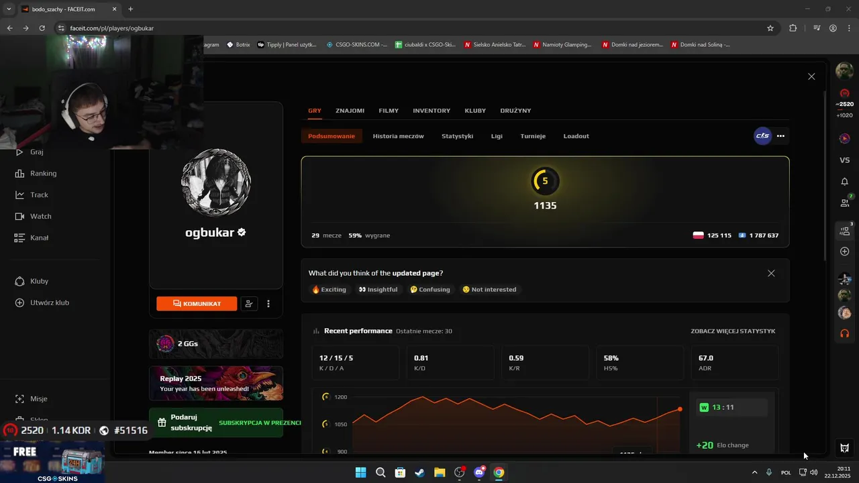Viewport: 859px width, 483px height.
Task: Close the player profile overlay
Action: (x=811, y=76)
